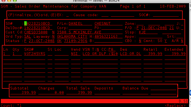
Task: Click the Srt field
Action: [x=180, y=37]
